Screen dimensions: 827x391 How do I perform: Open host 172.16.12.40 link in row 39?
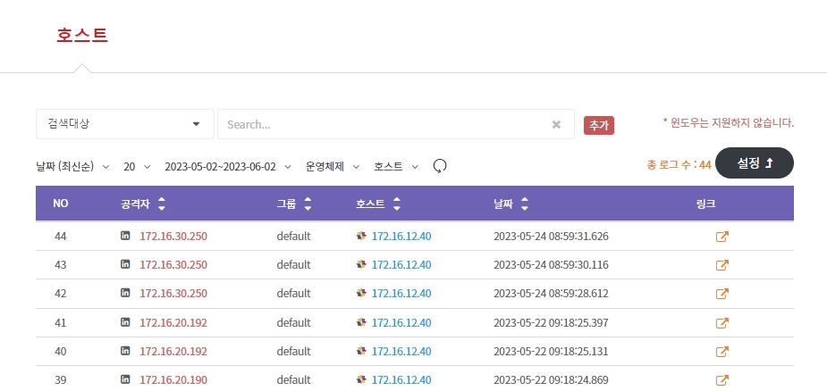(x=401, y=380)
